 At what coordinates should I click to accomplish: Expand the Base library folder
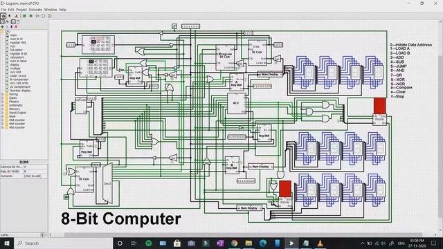[x=2, y=116]
